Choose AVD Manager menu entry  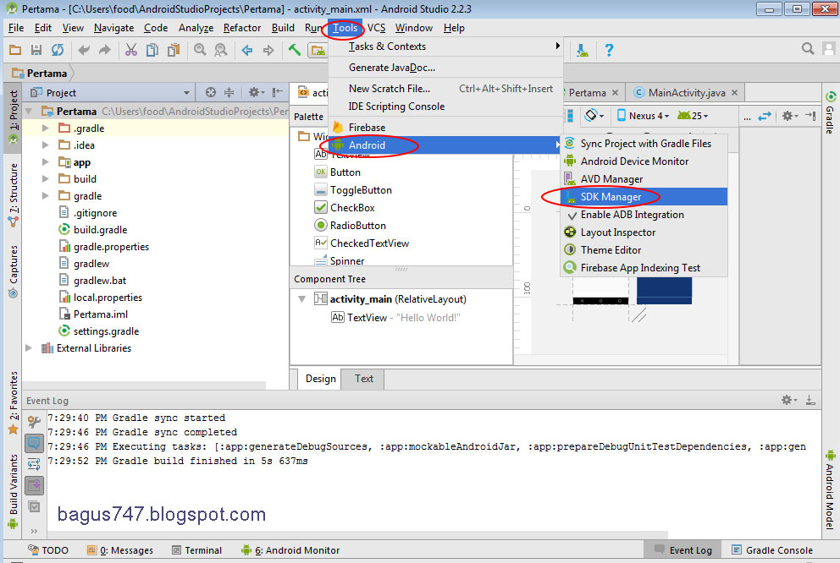coord(644,179)
